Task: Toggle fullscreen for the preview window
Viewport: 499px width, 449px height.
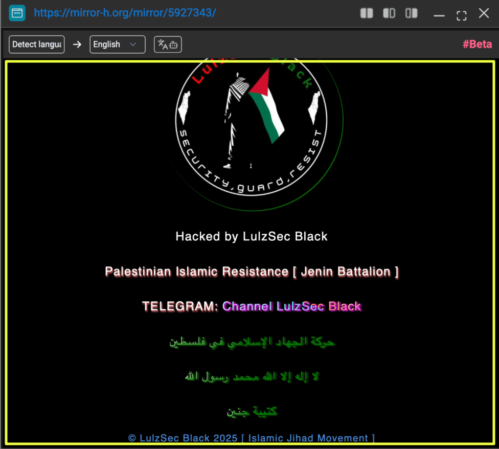Action: coord(461,15)
